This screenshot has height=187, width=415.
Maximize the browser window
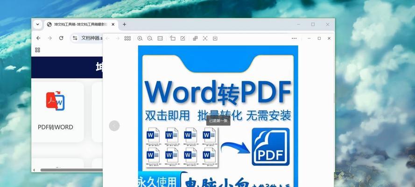tap(313, 24)
